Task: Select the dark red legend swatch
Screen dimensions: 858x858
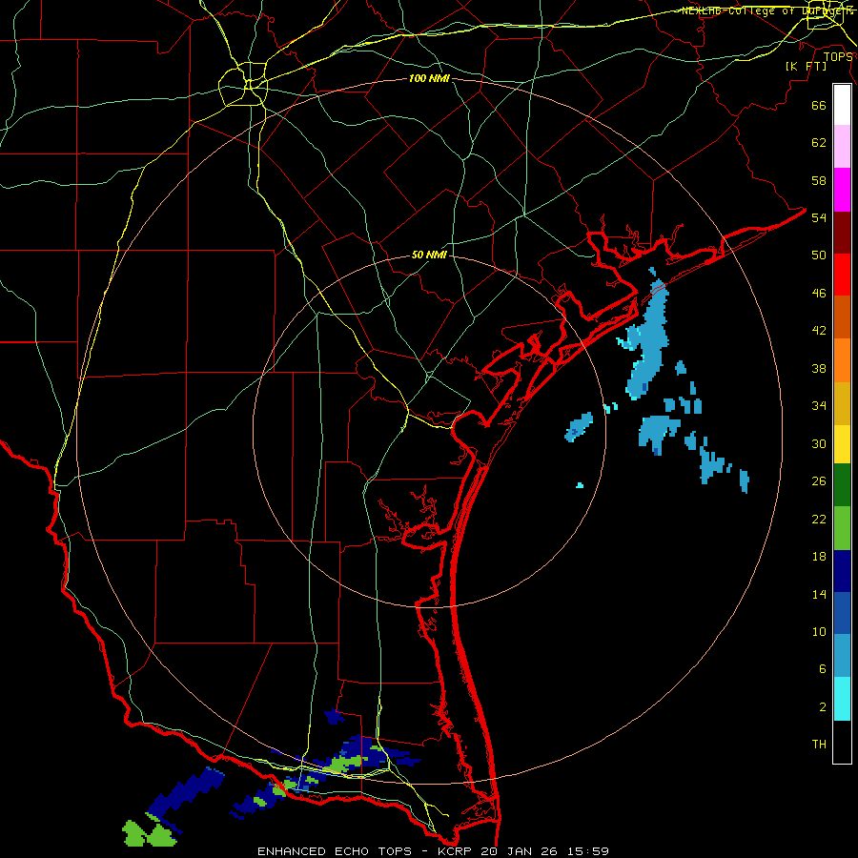Action: point(842,232)
